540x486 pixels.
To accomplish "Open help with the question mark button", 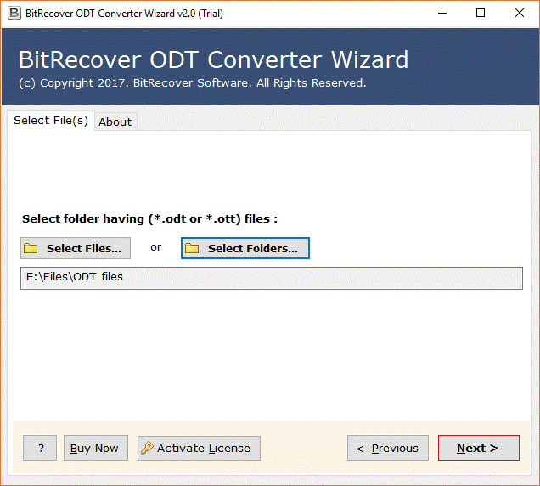I will click(40, 449).
